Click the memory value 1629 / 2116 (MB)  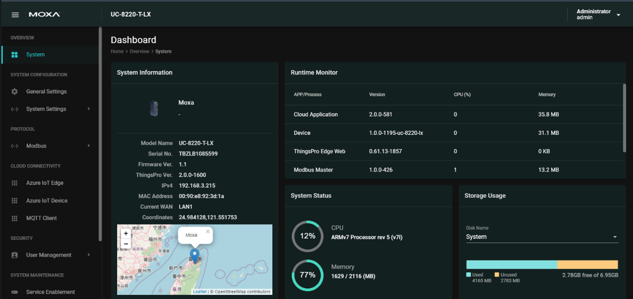click(x=353, y=277)
